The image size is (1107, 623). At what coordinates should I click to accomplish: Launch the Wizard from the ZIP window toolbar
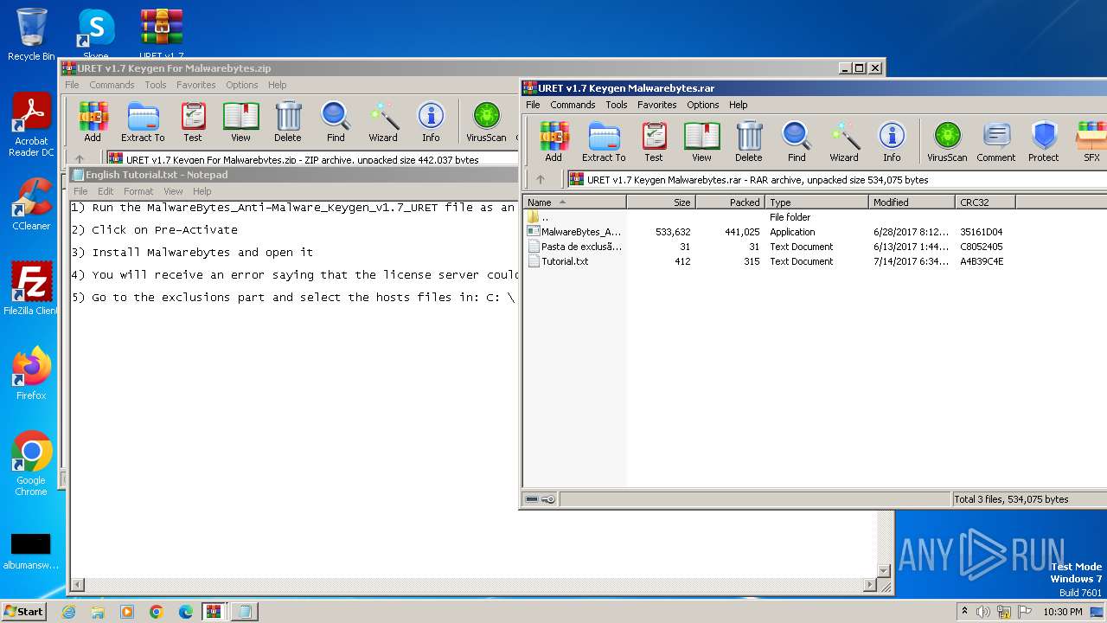click(x=383, y=122)
